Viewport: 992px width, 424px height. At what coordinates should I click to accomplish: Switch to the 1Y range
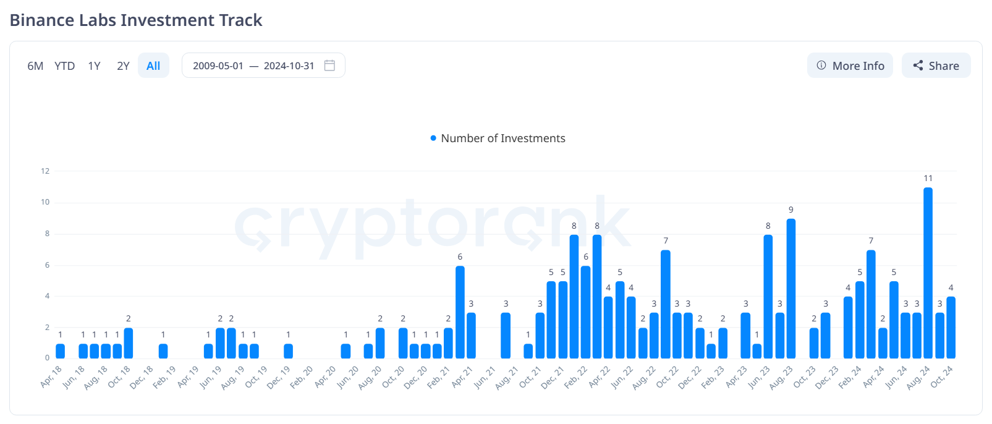point(94,66)
